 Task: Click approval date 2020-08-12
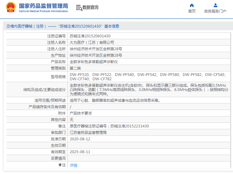point(80,139)
